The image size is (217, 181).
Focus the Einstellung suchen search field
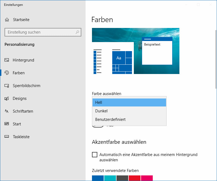click(x=40, y=32)
